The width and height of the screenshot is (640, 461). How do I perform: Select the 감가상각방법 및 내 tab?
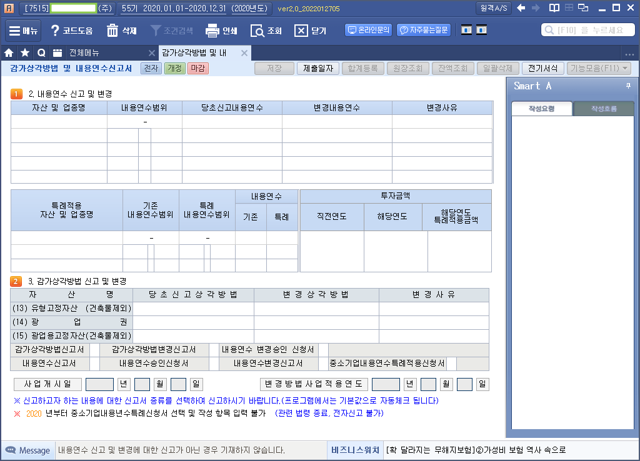(x=194, y=52)
